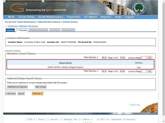
Task: Open the Grant Setup menu
Action: point(26,17)
